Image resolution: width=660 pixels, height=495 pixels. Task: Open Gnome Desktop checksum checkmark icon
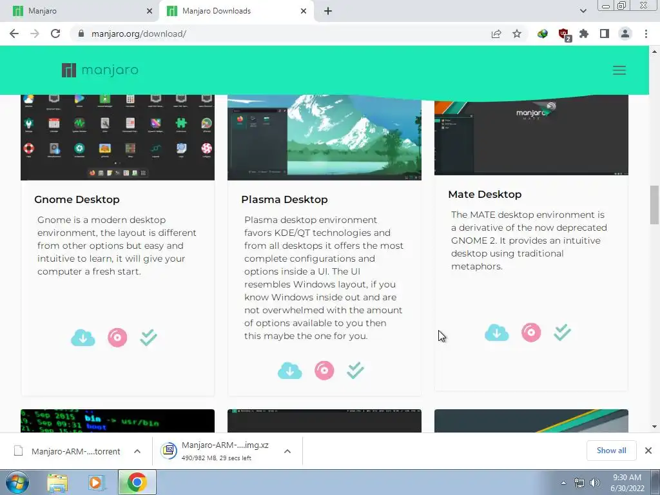pos(149,338)
